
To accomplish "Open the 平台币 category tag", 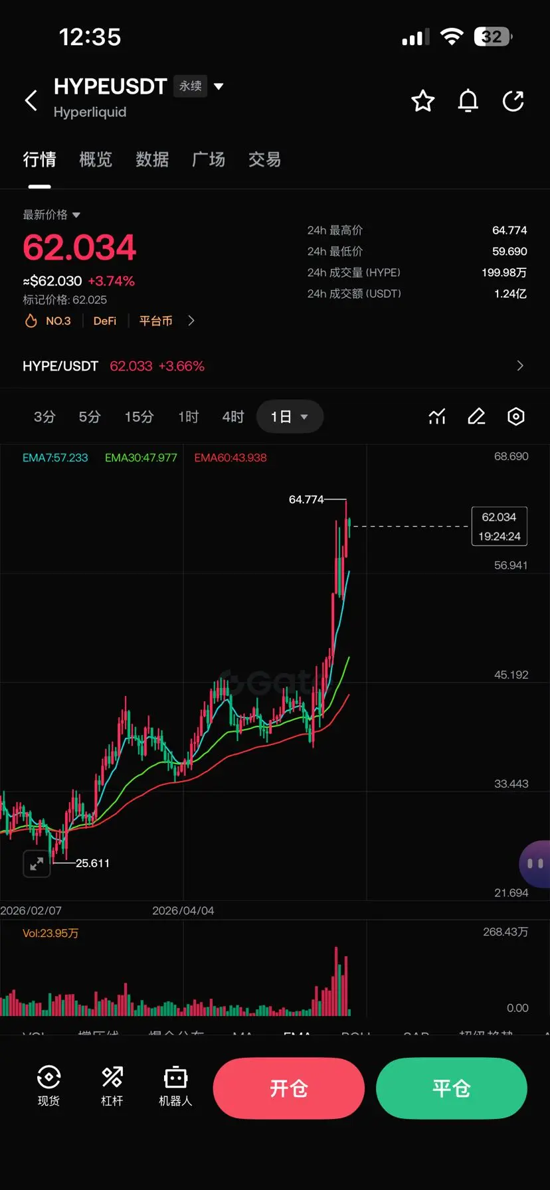I will pyautogui.click(x=156, y=321).
